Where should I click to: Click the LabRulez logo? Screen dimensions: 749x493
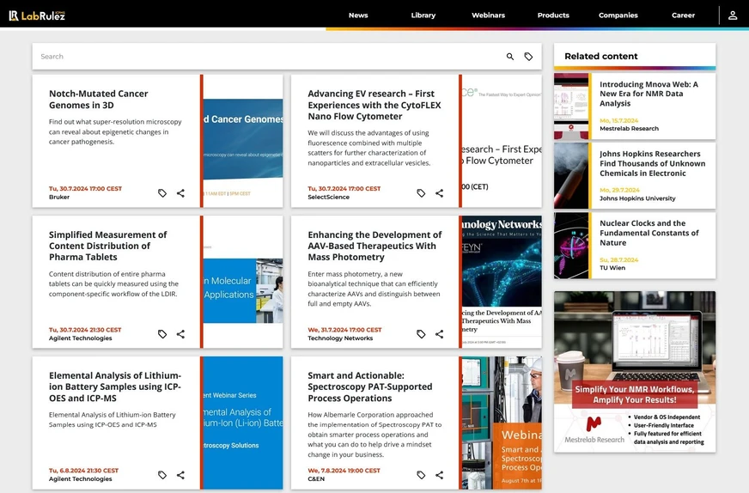point(37,15)
